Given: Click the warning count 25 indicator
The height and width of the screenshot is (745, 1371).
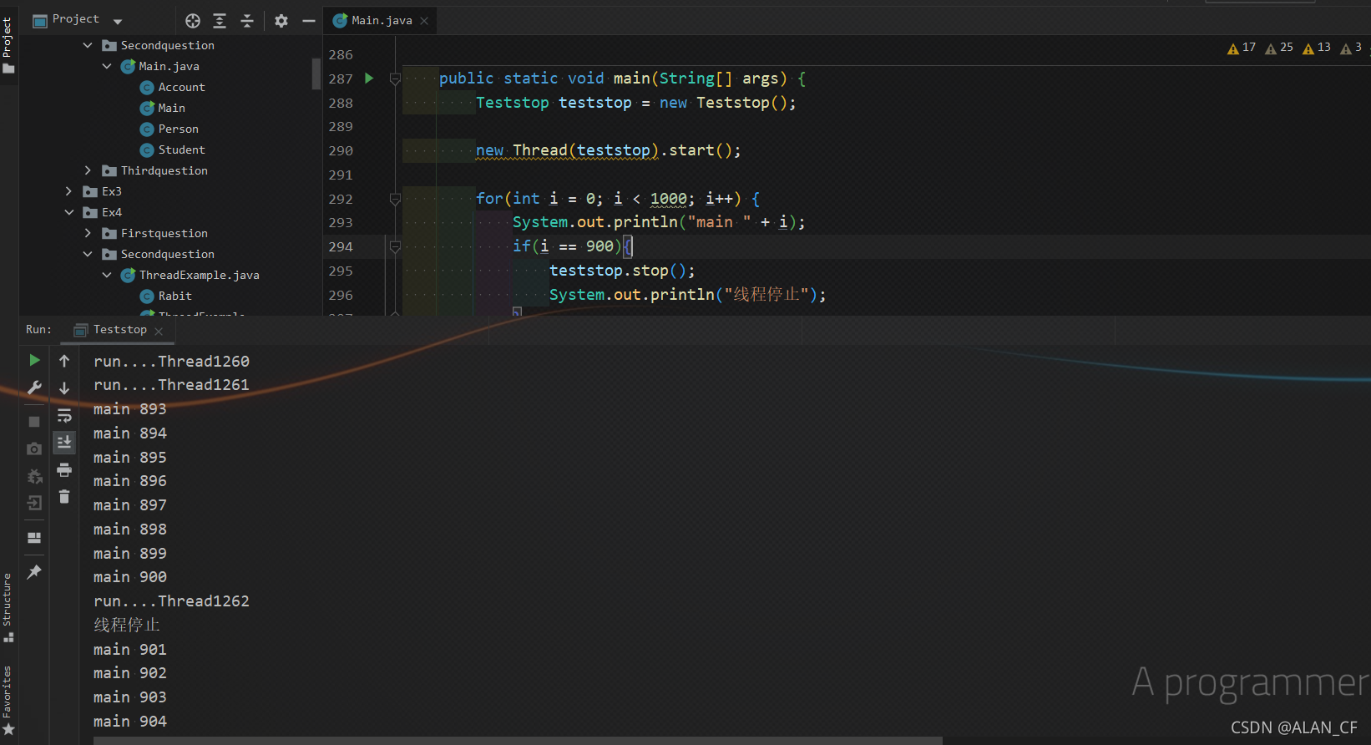Looking at the screenshot, I should pyautogui.click(x=1279, y=48).
